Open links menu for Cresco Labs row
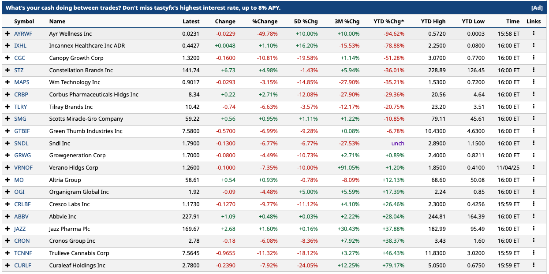Screen dimensions: 549x274 tap(534, 204)
